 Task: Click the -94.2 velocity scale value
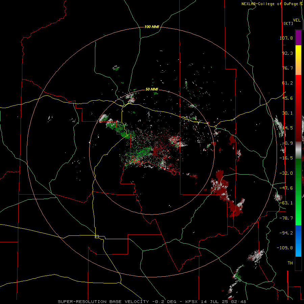(286, 233)
